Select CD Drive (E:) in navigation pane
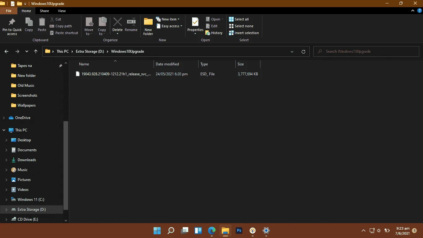The image size is (423, 238). point(28,219)
